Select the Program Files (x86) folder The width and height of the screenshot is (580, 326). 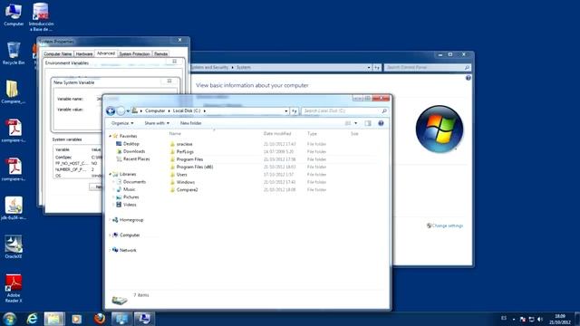click(195, 167)
